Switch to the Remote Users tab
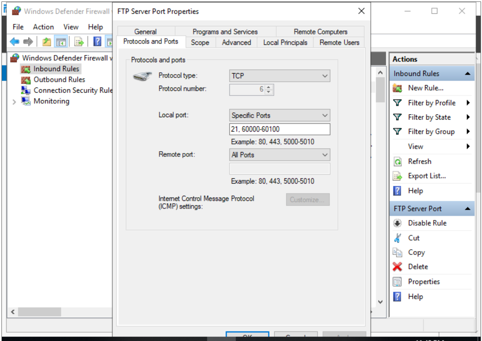Viewport: 482px width, 341px height. pyautogui.click(x=339, y=43)
